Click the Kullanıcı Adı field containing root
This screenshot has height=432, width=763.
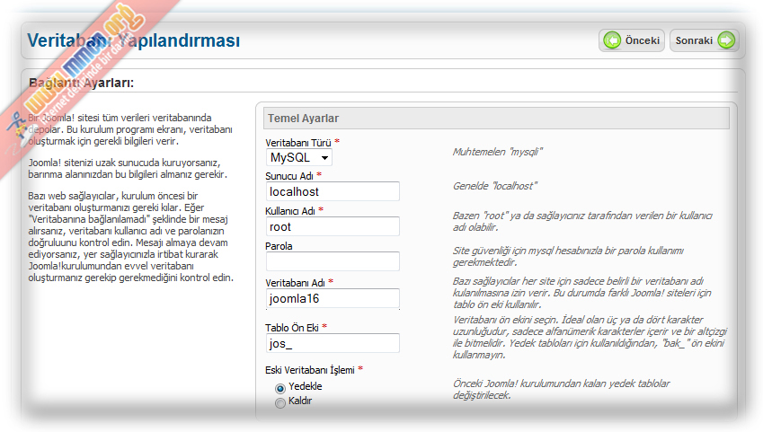(x=333, y=227)
